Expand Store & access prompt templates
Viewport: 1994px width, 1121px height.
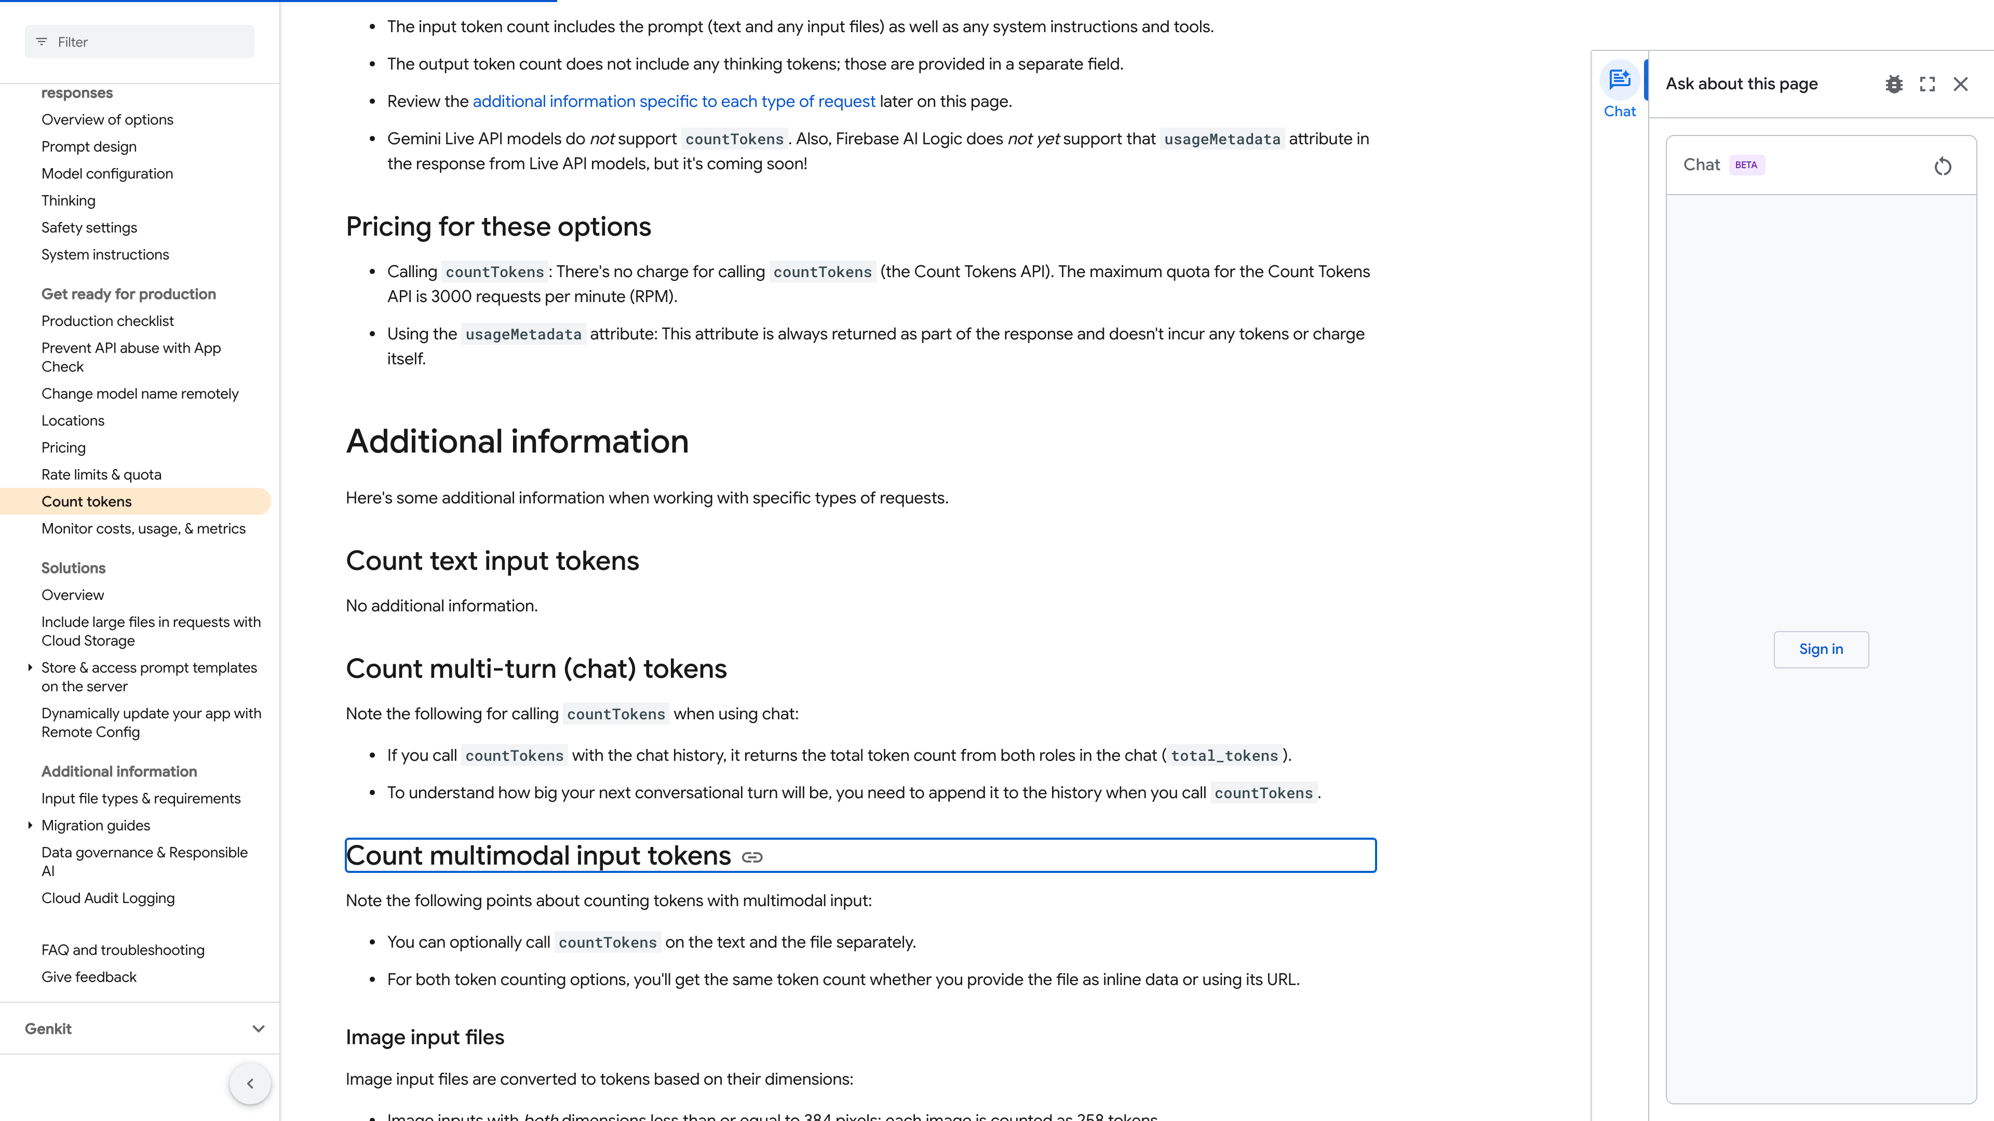(x=30, y=667)
